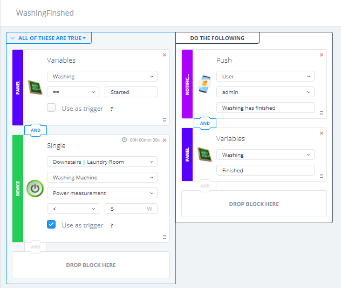Open the User recipient type dropdown
The width and height of the screenshot is (341, 288).
265,77
